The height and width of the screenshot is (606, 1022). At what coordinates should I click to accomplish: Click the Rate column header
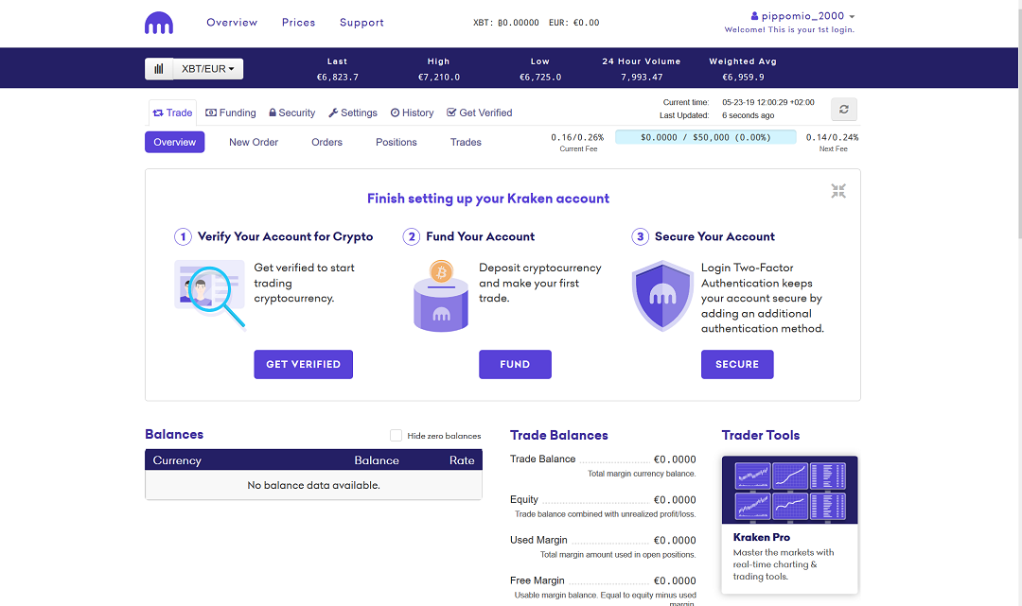[462, 460]
